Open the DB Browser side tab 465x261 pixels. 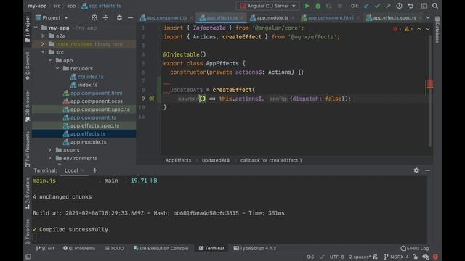pyautogui.click(x=28, y=106)
